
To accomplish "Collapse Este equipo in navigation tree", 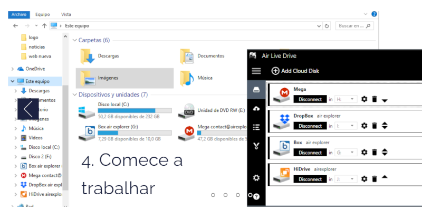I will tap(12, 81).
